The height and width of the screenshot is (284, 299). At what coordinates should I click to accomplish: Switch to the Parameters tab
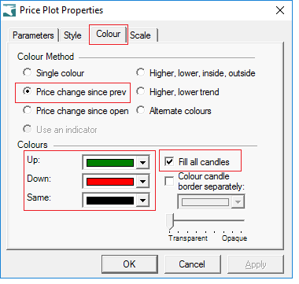(x=33, y=35)
